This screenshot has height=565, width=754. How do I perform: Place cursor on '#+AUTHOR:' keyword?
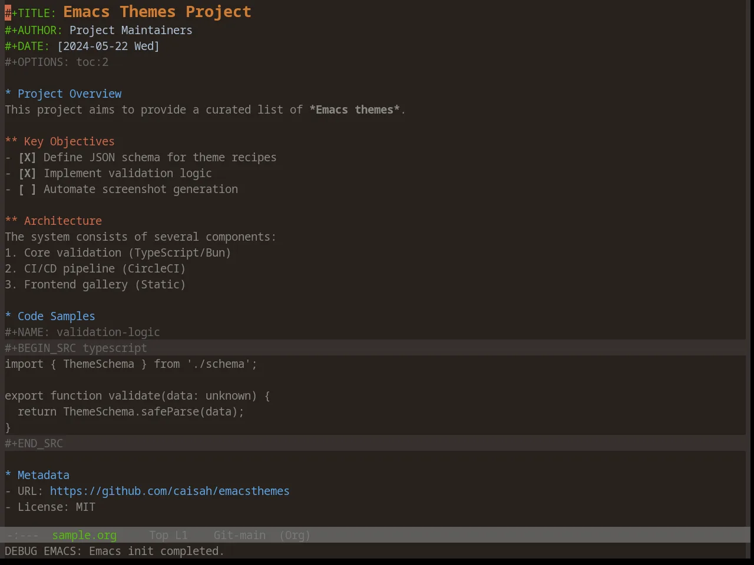point(34,31)
